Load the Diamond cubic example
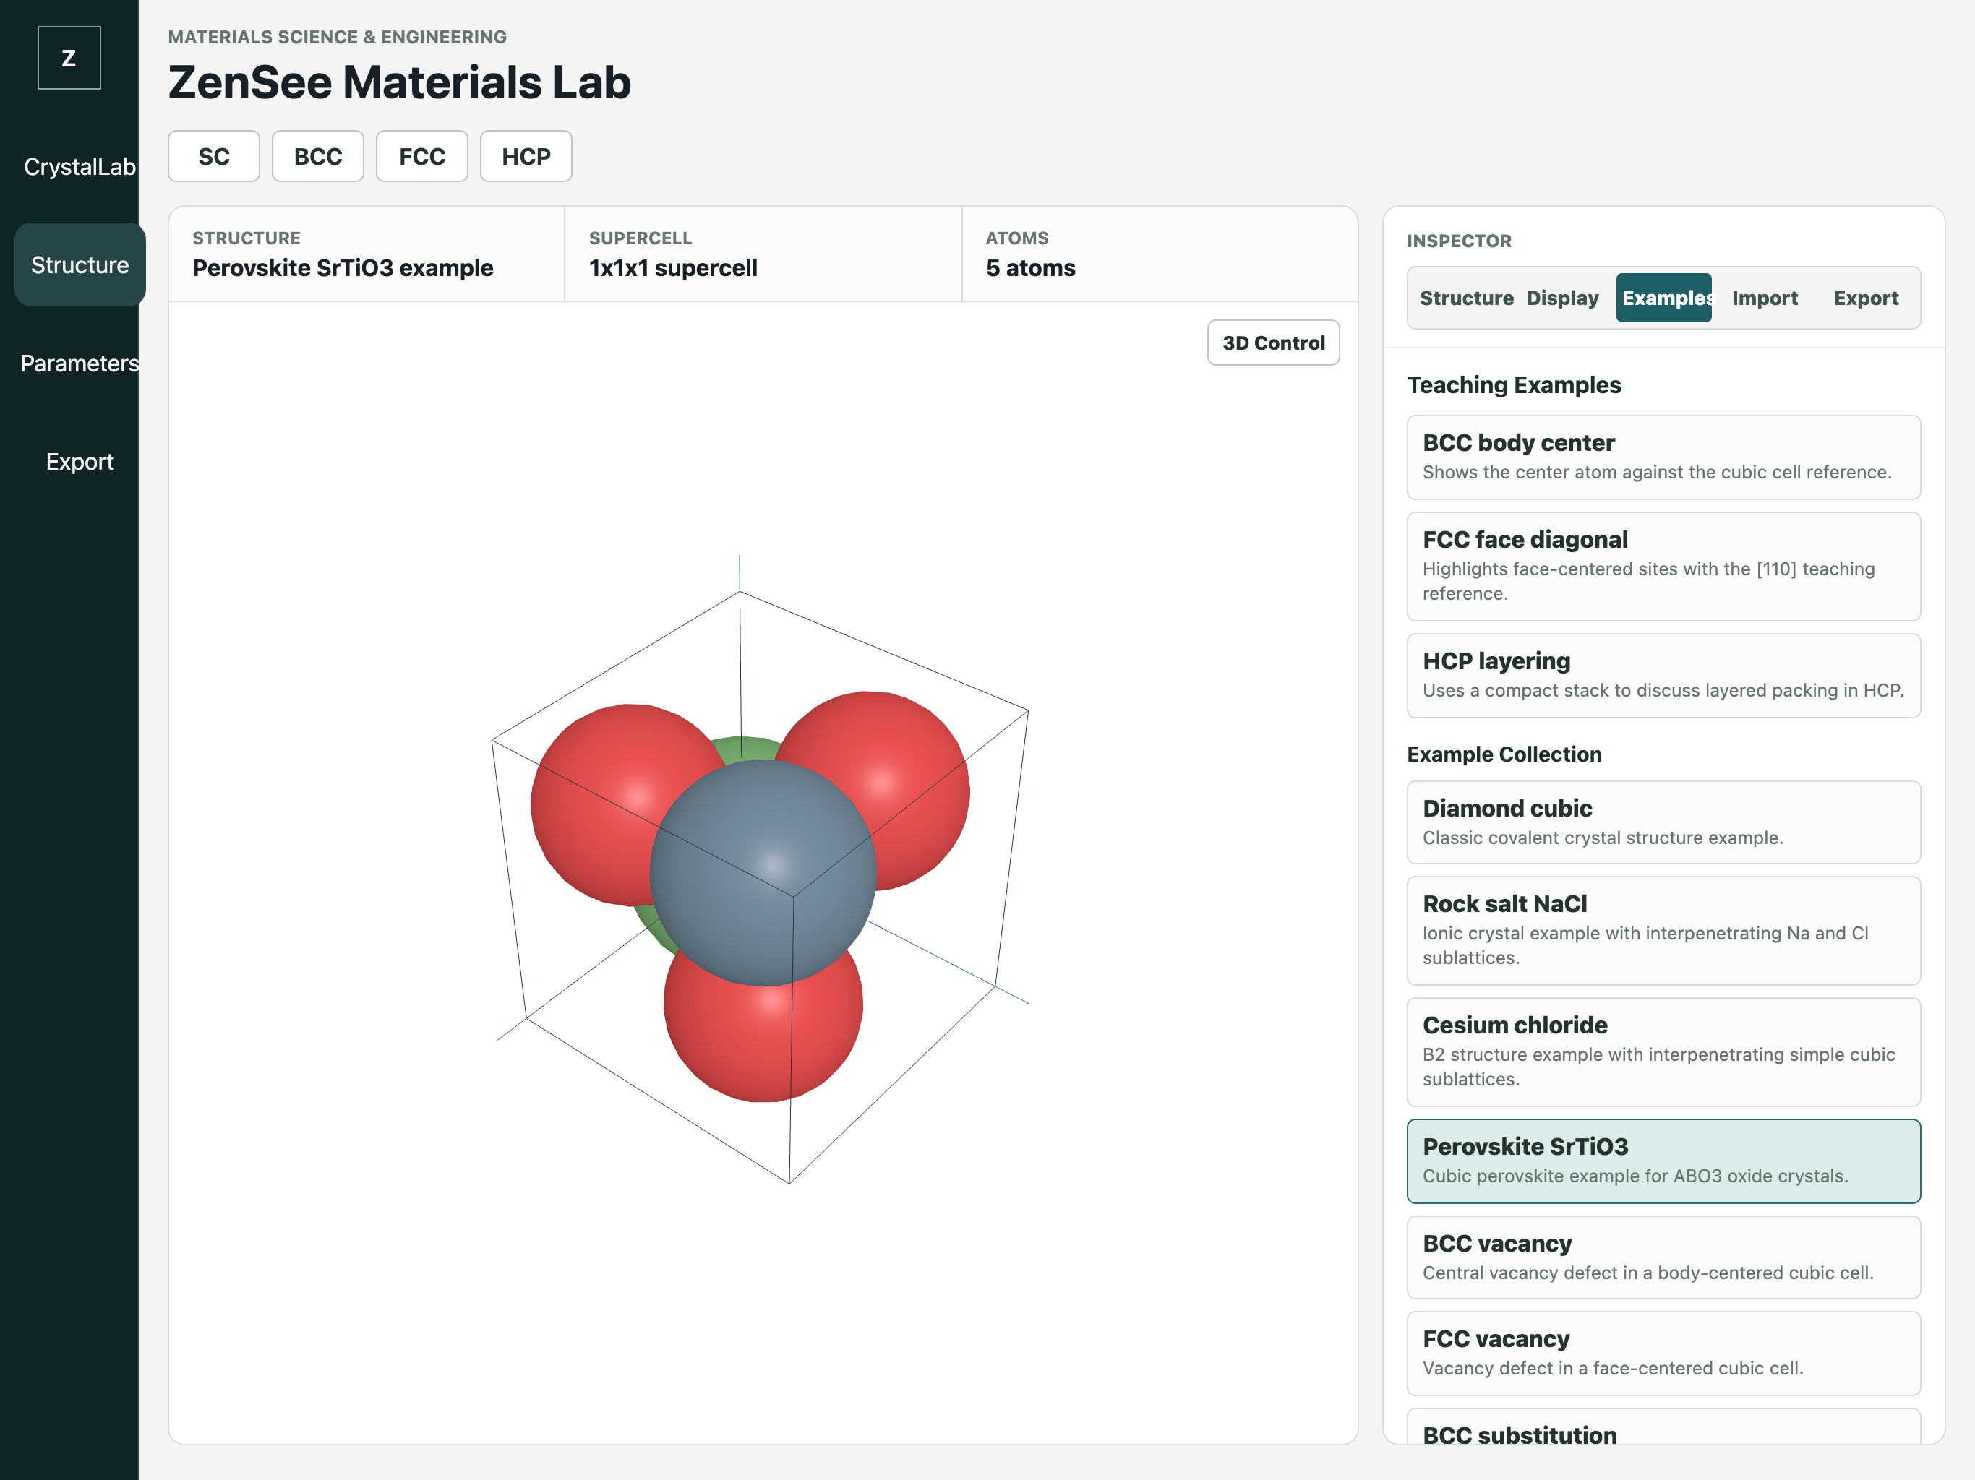Image resolution: width=1975 pixels, height=1480 pixels. coord(1663,822)
